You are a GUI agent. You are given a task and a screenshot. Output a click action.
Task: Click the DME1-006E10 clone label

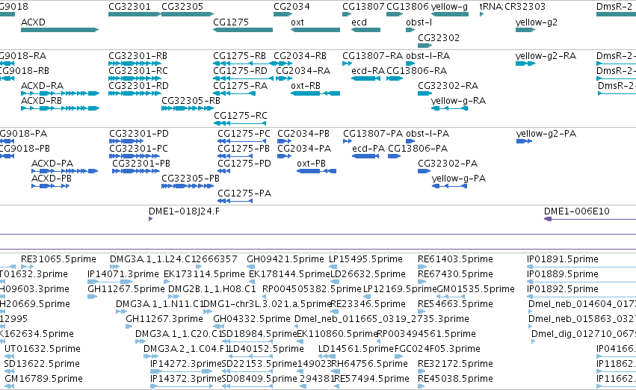click(576, 211)
